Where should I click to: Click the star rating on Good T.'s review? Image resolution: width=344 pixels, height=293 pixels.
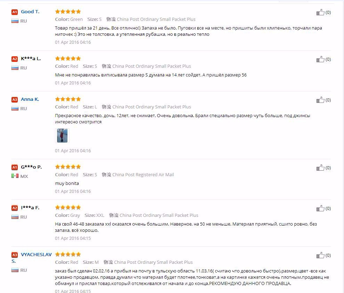[68, 11]
